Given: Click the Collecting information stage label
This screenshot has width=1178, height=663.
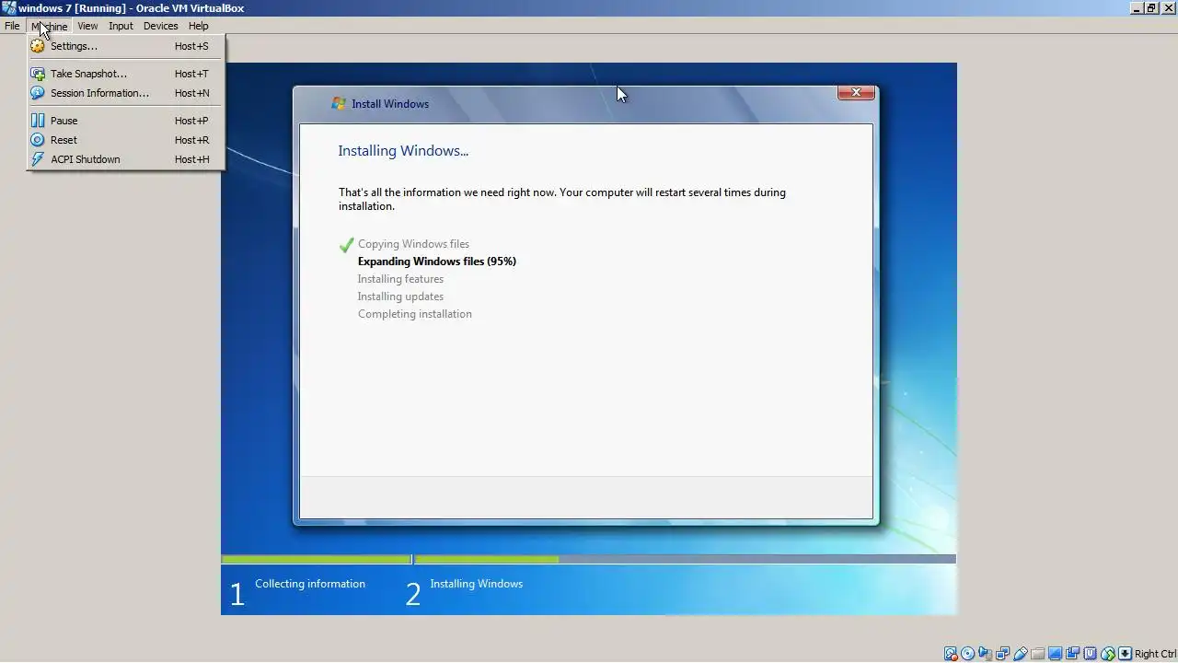Looking at the screenshot, I should 310,584.
